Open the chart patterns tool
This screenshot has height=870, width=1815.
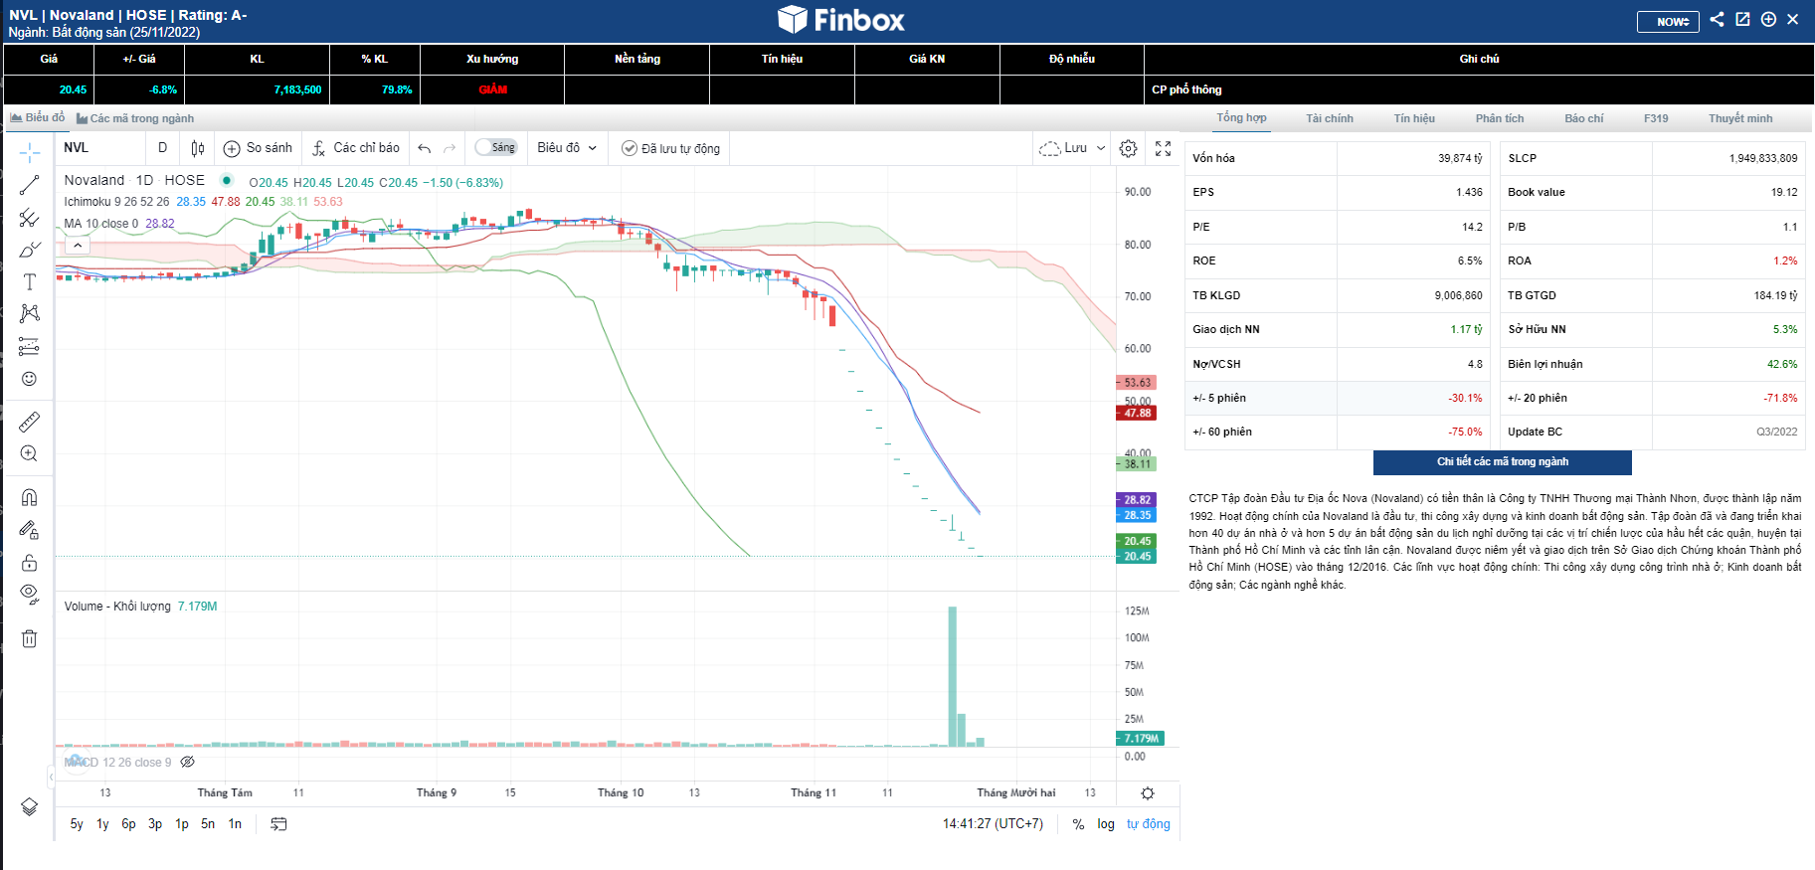pos(30,313)
